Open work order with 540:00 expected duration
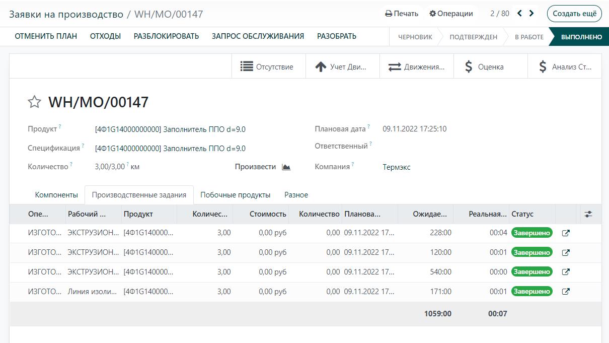This screenshot has width=609, height=343. [x=566, y=272]
